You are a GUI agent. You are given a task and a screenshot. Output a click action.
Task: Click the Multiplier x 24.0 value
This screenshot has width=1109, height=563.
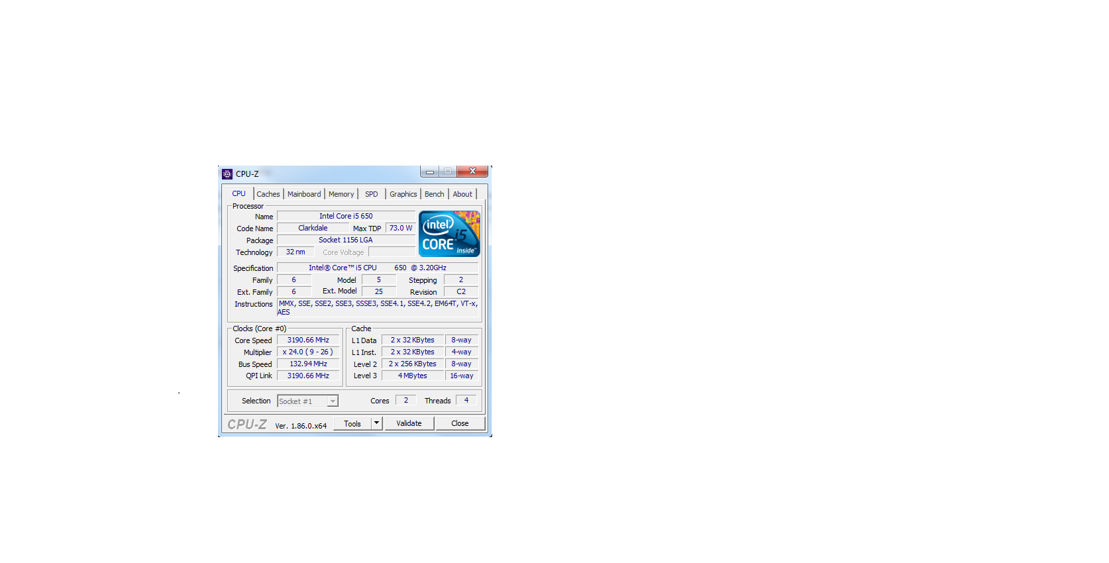click(308, 352)
